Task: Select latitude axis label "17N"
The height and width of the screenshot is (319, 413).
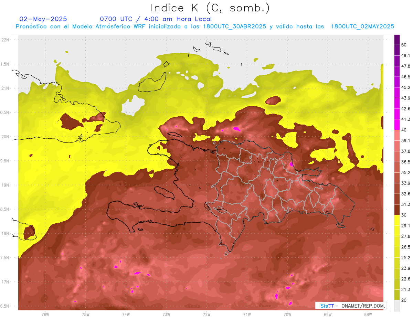Action: pos(5,282)
